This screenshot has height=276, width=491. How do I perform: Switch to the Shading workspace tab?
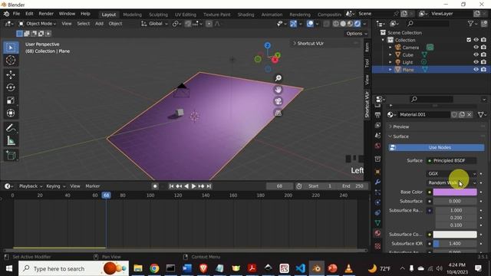(x=245, y=15)
